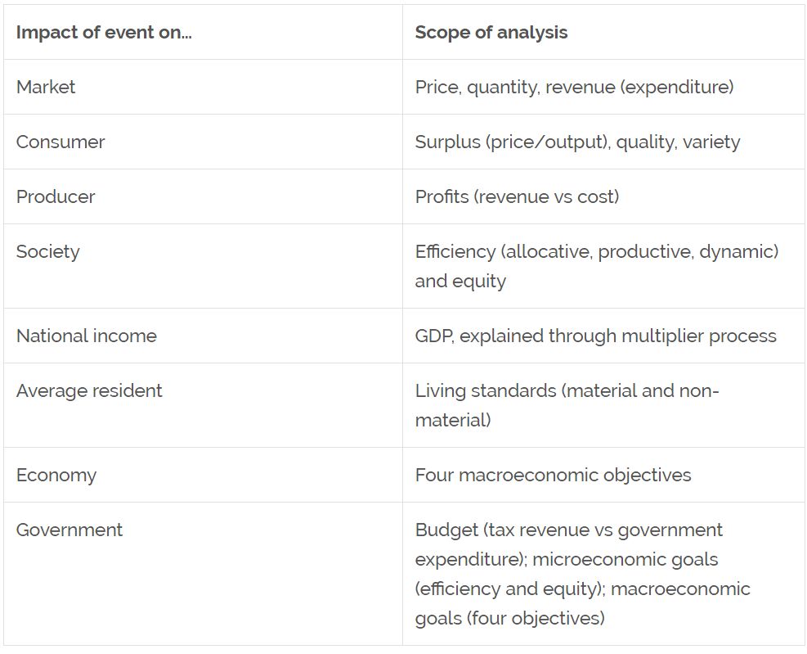Select the 'Consumer' row label
Viewport: 807px width, 654px height.
(x=61, y=142)
